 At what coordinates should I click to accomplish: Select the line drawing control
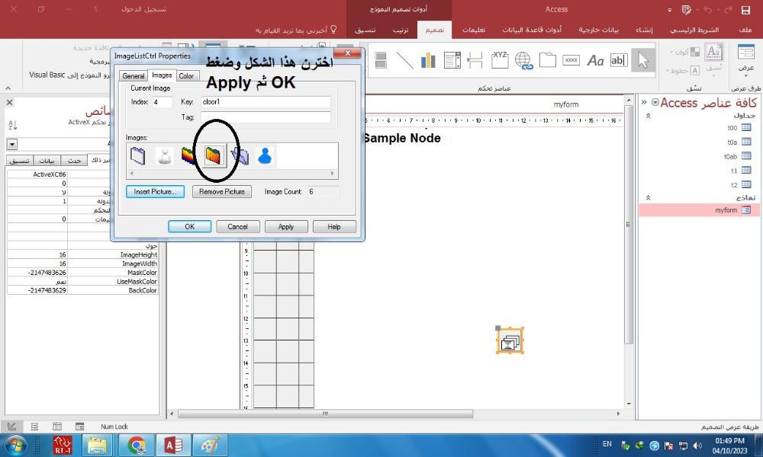pyautogui.click(x=404, y=60)
